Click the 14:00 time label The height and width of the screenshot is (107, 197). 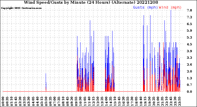[106, 101]
